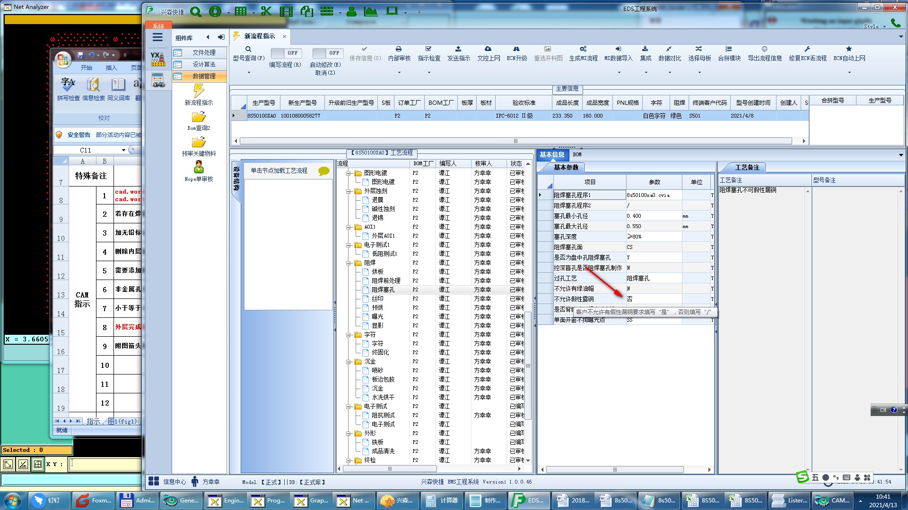The height and width of the screenshot is (510, 908).
Task: Click the 信息中心 status bar button
Action: click(168, 482)
